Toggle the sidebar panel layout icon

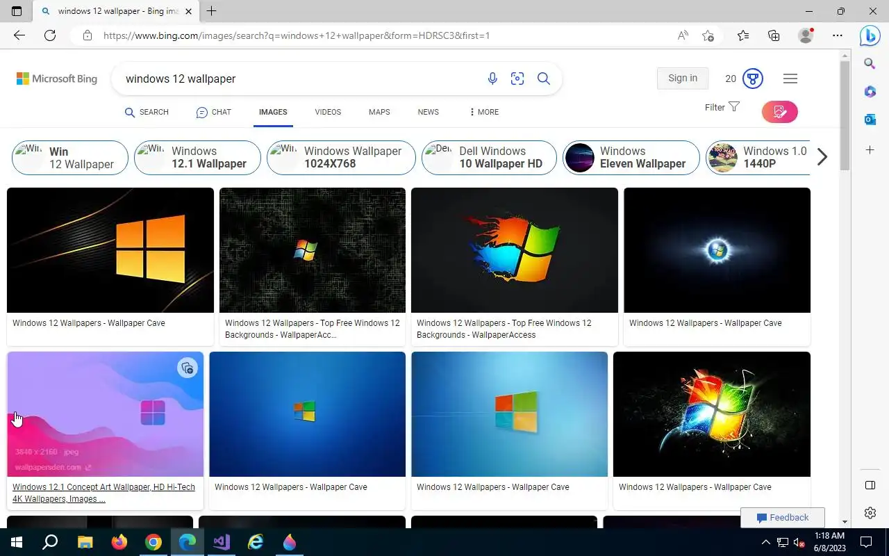pos(870,485)
